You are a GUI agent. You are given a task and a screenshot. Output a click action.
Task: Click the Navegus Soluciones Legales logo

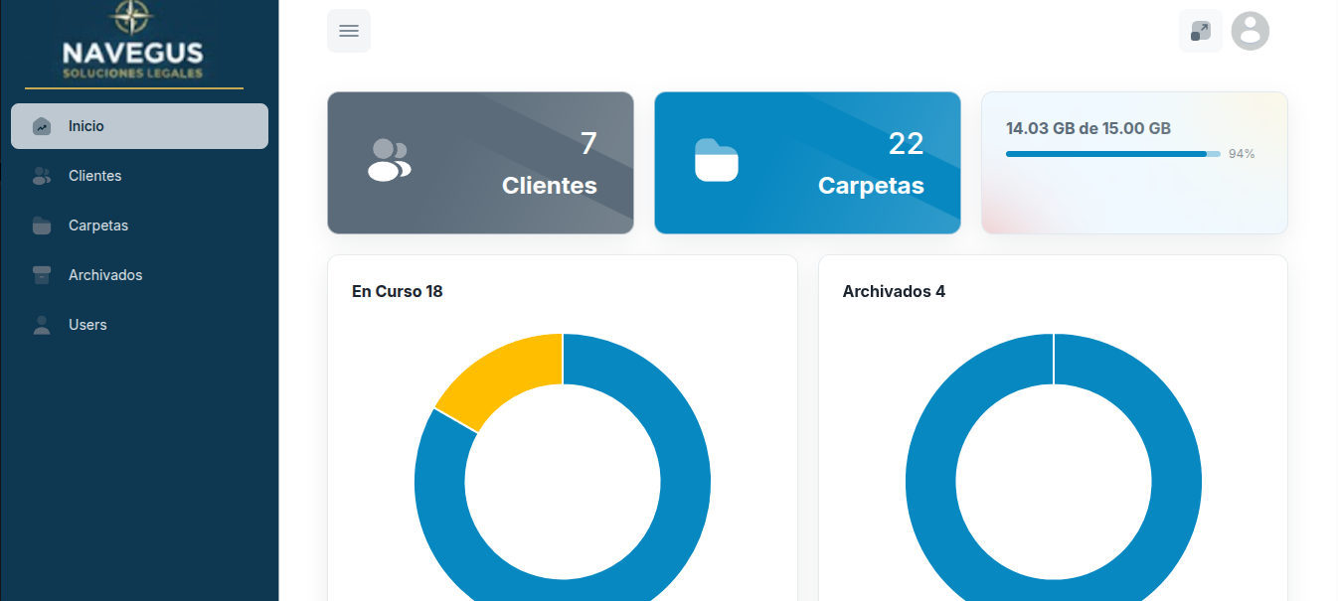[133, 44]
